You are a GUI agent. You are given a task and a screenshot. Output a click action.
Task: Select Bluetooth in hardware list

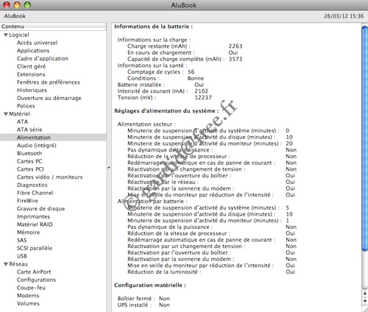tap(29, 153)
